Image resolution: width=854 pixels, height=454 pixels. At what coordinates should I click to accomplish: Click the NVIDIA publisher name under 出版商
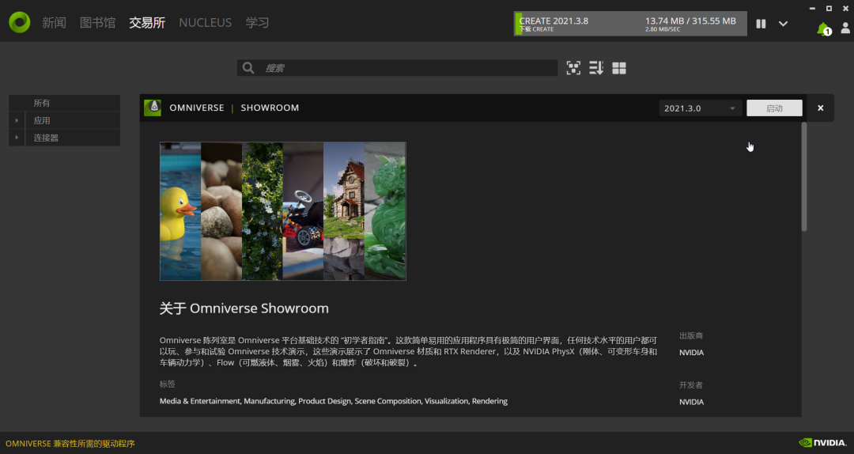[691, 353]
